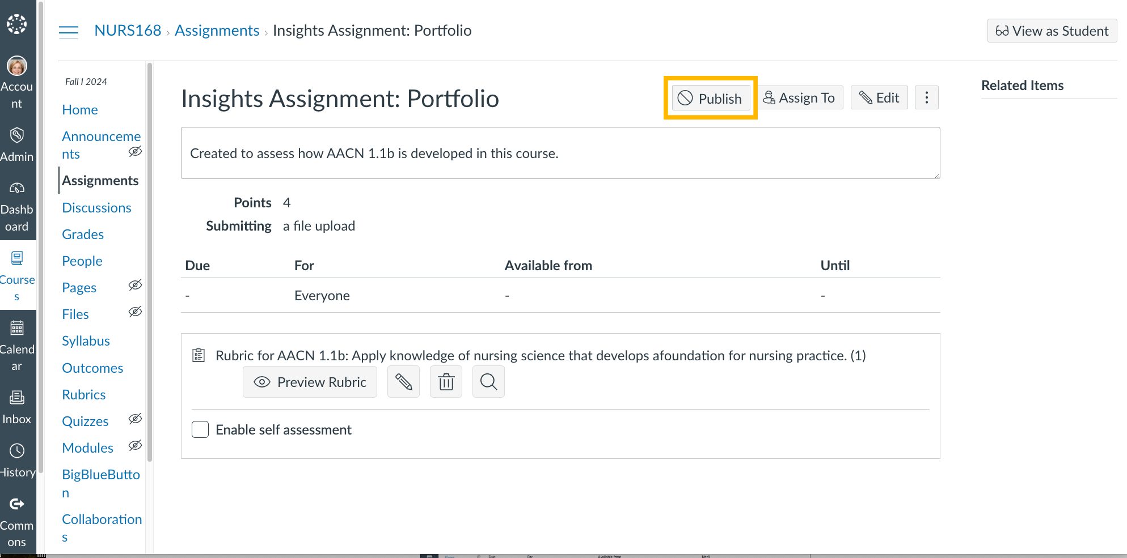
Task: Click hidden eye icon beside Modules
Action: click(135, 445)
